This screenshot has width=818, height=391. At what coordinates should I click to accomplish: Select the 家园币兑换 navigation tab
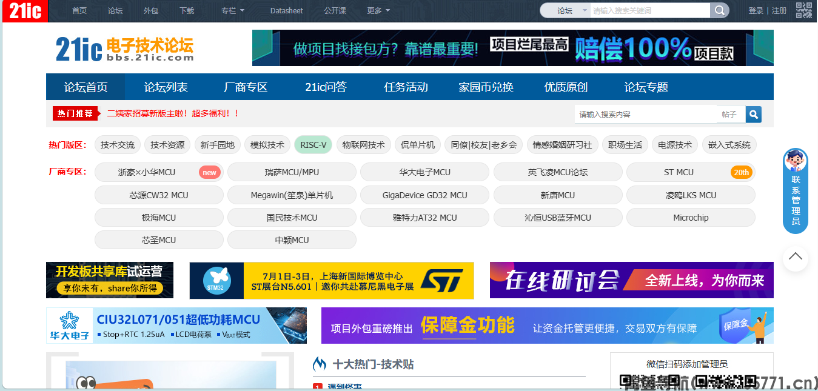[486, 87]
